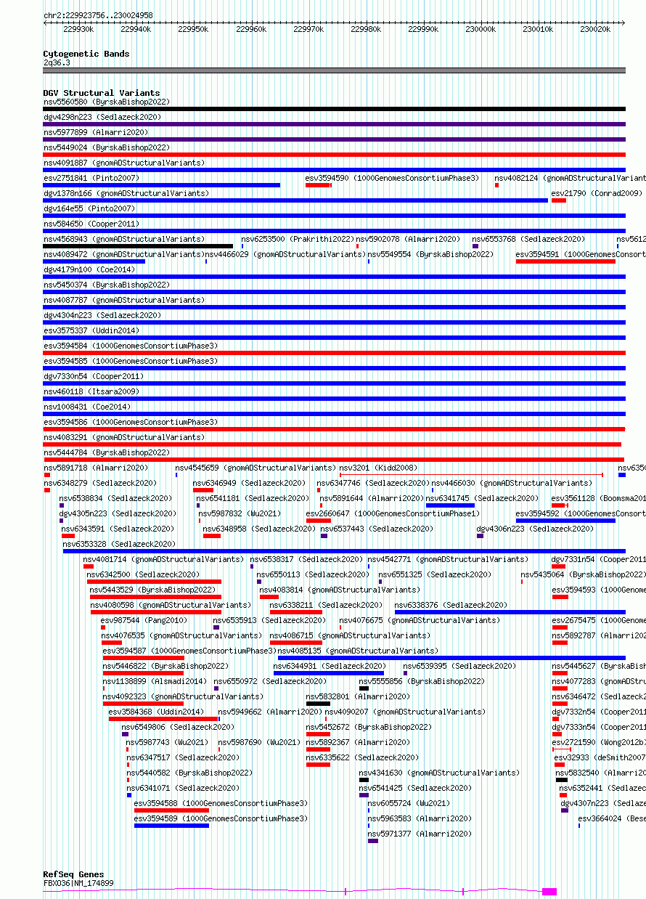Click the 230000k ruler tick label
Viewport: 646px width, 899px height.
pos(481,29)
